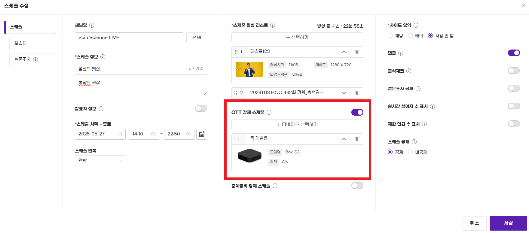The height and width of the screenshot is (233, 529).
Task: Toggle the 발표자 정보 switch
Action: tap(201, 108)
